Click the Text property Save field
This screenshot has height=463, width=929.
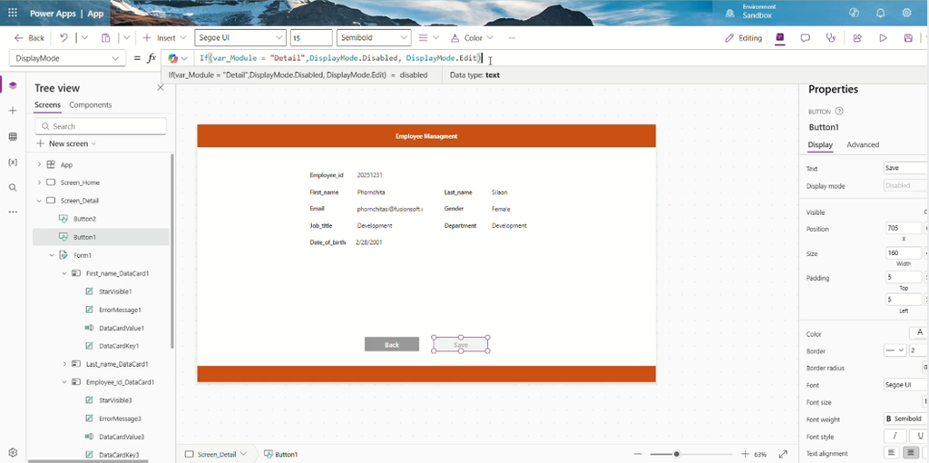pyautogui.click(x=906, y=168)
